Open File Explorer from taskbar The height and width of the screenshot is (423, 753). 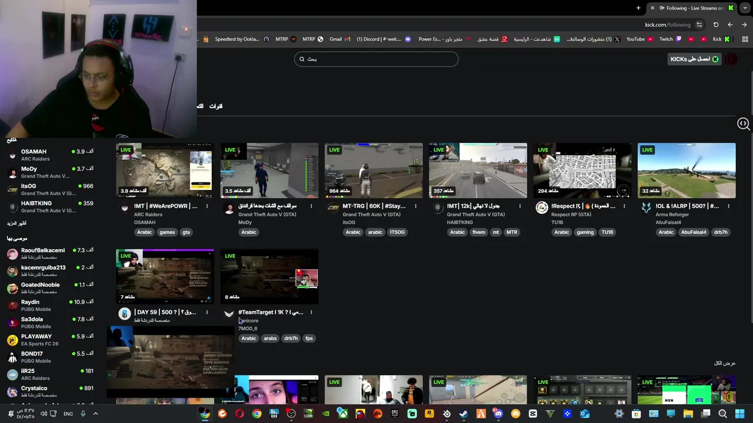coord(688,414)
